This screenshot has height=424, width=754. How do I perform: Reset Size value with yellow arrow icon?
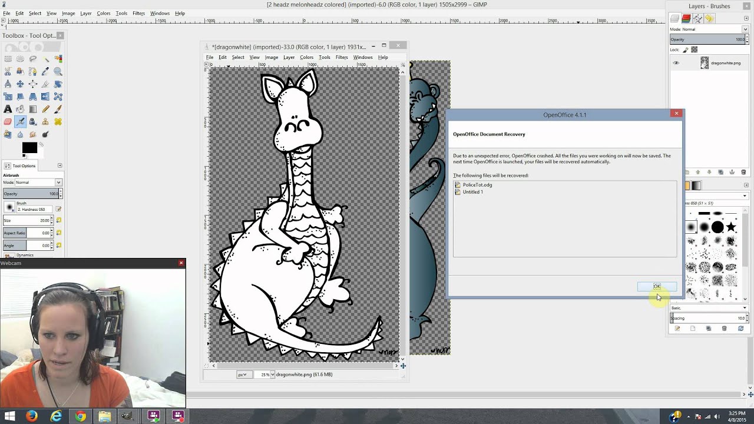coord(58,220)
